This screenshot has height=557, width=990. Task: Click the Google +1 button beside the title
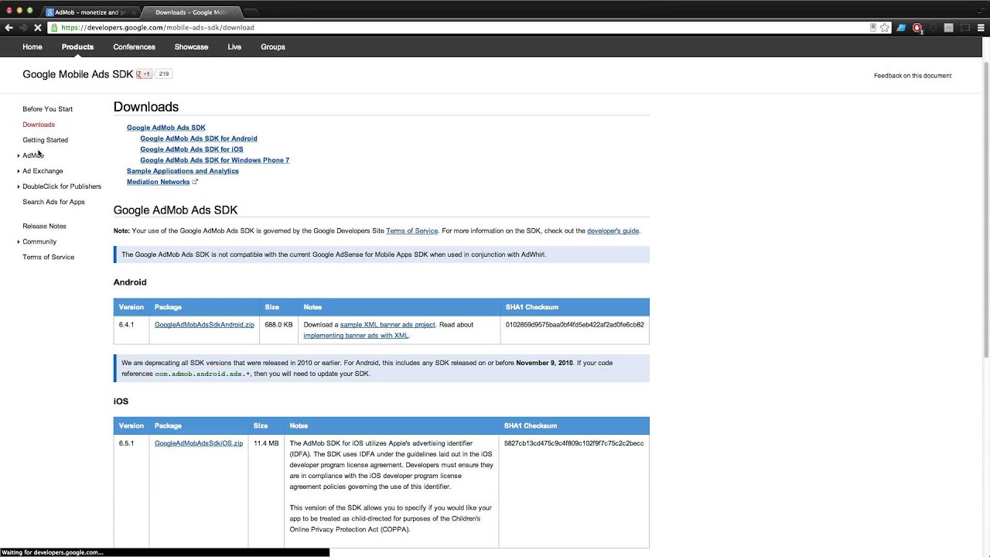[144, 74]
